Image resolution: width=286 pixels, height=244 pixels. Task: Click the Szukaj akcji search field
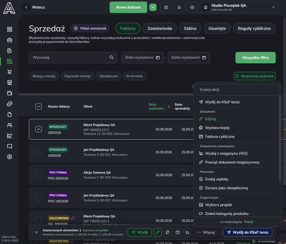point(237,90)
